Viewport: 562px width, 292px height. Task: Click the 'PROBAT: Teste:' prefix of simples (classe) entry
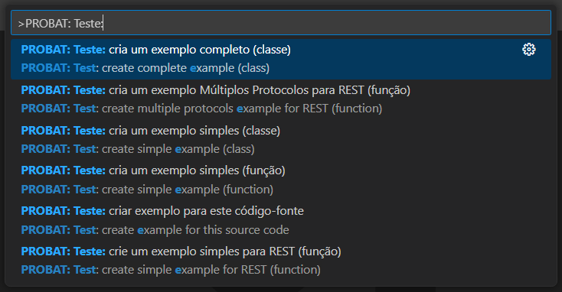pos(64,130)
